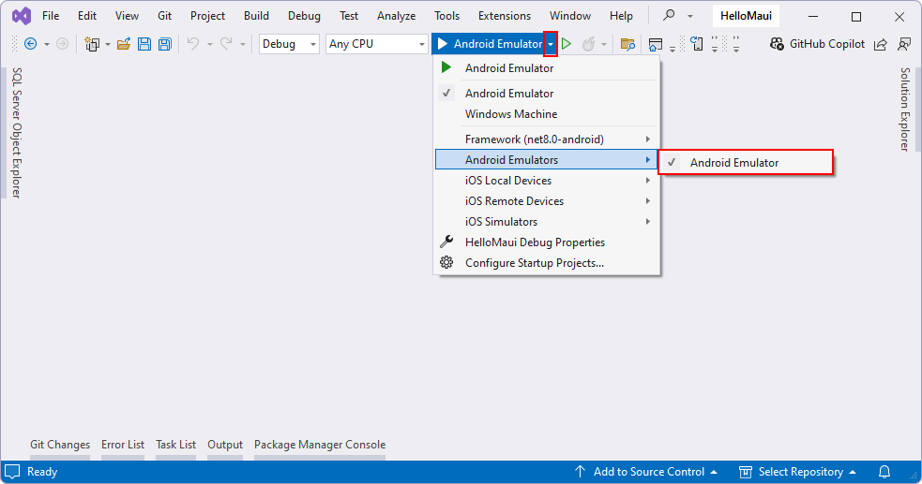Viewport: 922px width, 484px height.
Task: Click the device refresh toolbar icon
Action: 697,44
